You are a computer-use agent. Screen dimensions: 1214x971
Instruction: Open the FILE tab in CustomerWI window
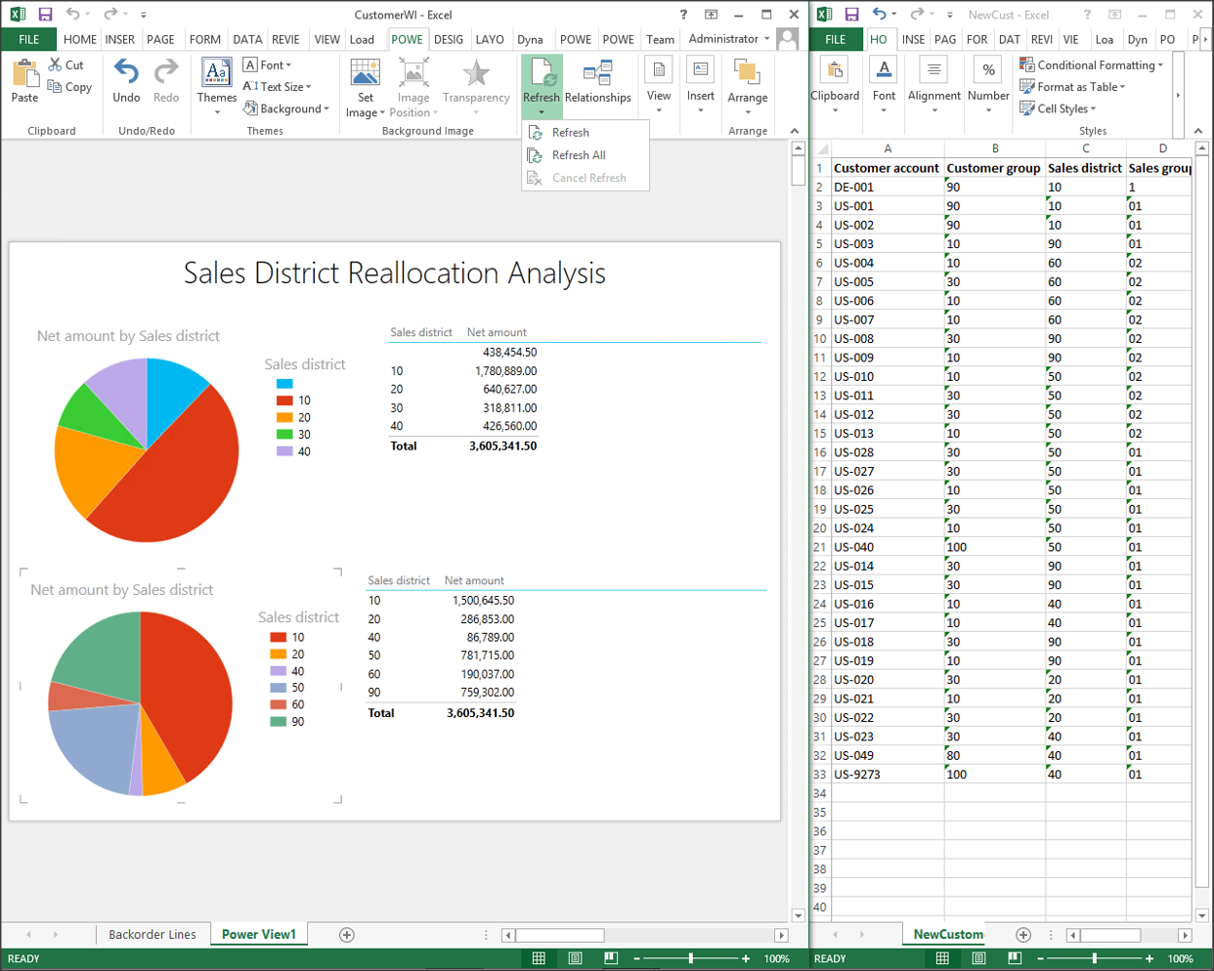pyautogui.click(x=29, y=39)
